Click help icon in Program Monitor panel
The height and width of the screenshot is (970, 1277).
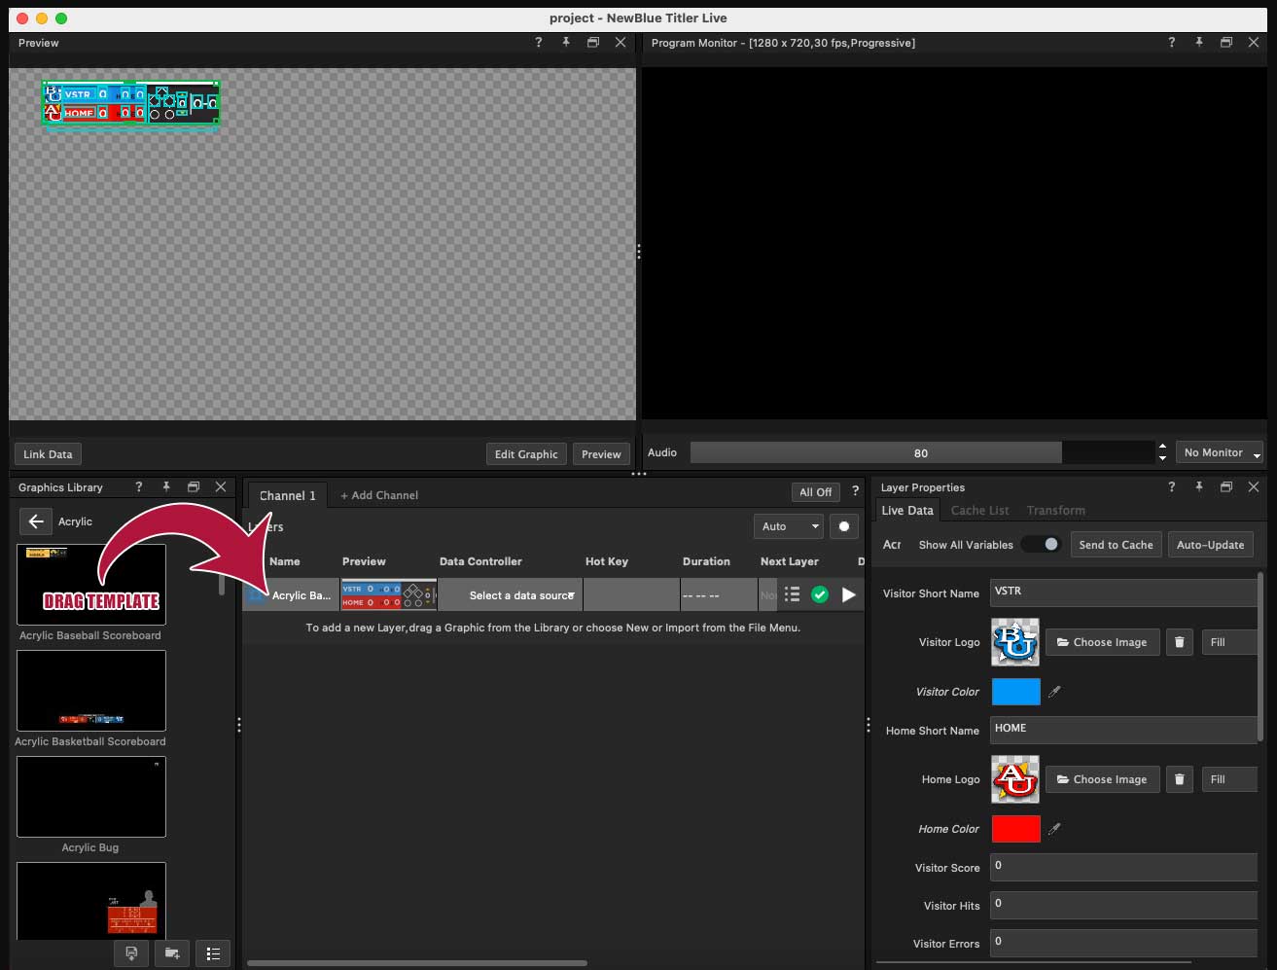click(1171, 43)
